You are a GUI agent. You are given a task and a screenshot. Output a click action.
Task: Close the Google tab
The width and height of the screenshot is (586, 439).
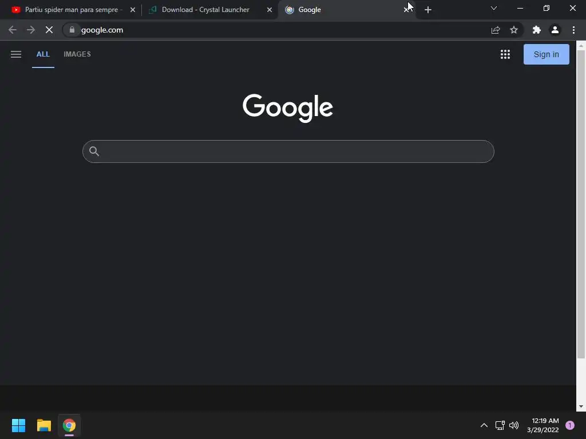(x=406, y=10)
